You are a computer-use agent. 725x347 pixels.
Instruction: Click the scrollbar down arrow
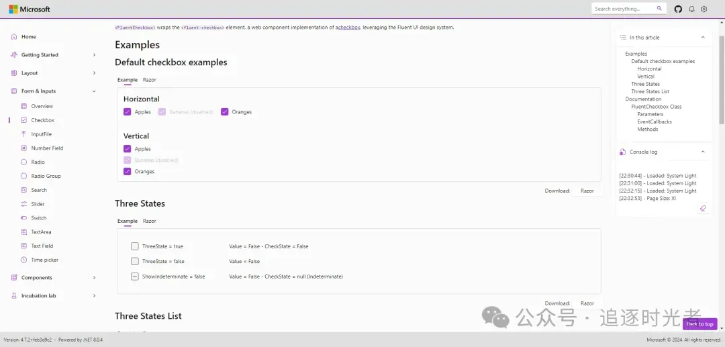click(x=722, y=328)
